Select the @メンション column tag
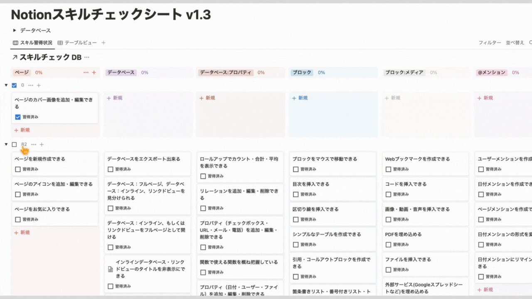 (x=491, y=72)
